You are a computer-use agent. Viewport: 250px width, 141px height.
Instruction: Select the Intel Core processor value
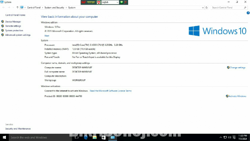click(x=97, y=45)
